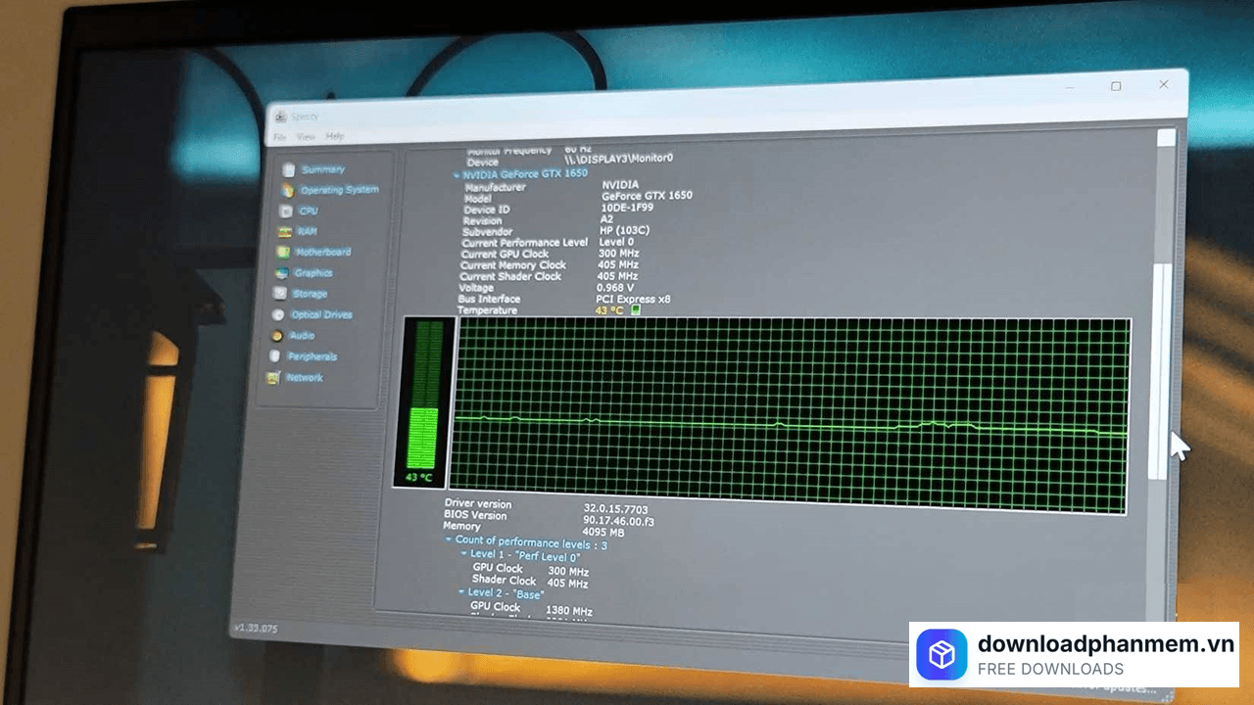Image resolution: width=1254 pixels, height=705 pixels.
Task: Select the Optical Drives disc icon
Action: coord(279,314)
